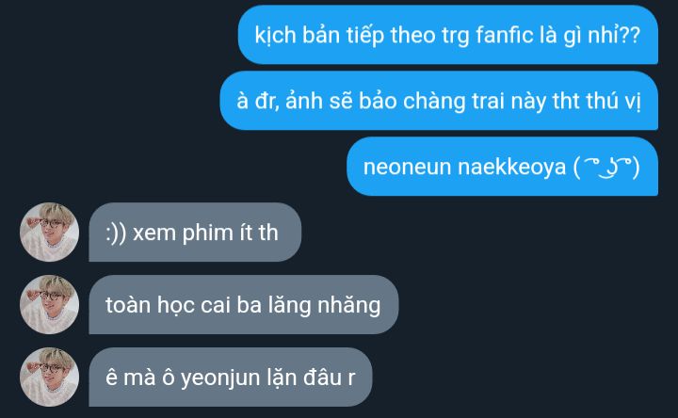Click the words 'thú vị' in second message
This screenshot has height=418, width=678.
pos(613,101)
